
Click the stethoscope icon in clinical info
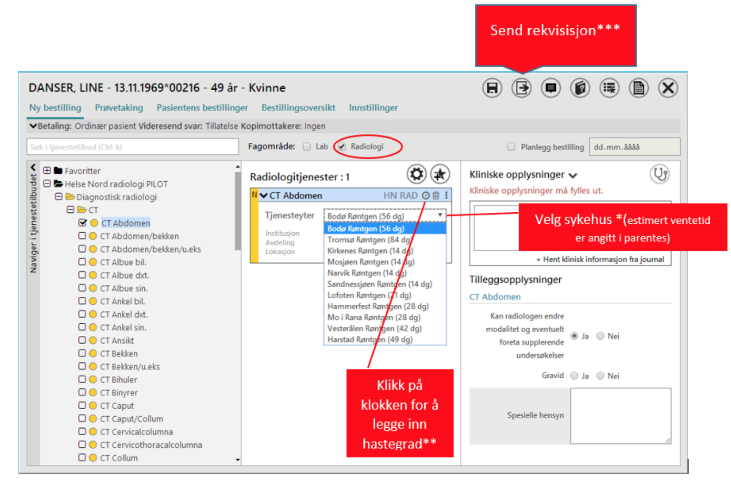[660, 174]
